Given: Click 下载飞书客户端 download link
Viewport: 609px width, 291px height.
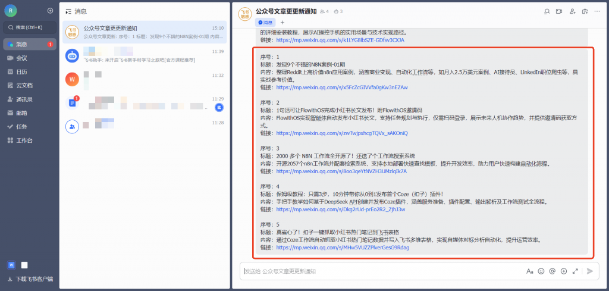Looking at the screenshot, I should (30, 279).
